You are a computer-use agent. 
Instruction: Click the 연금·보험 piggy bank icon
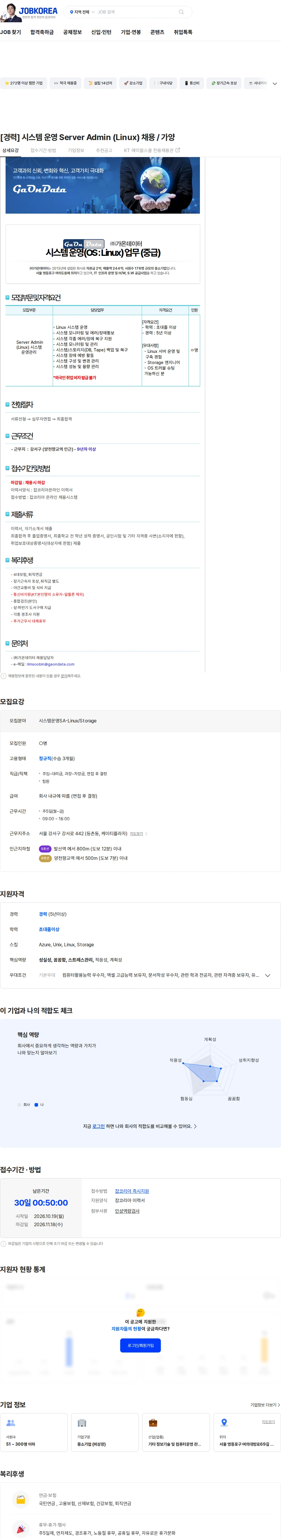[x=21, y=1499]
